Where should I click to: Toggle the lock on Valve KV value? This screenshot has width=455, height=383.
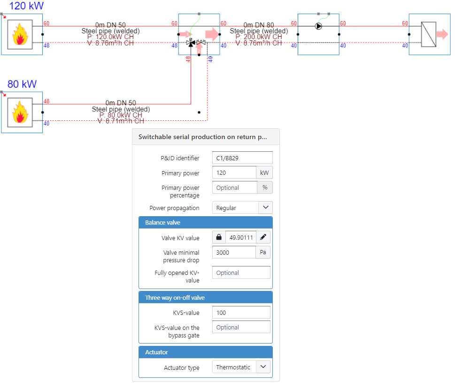click(x=219, y=237)
